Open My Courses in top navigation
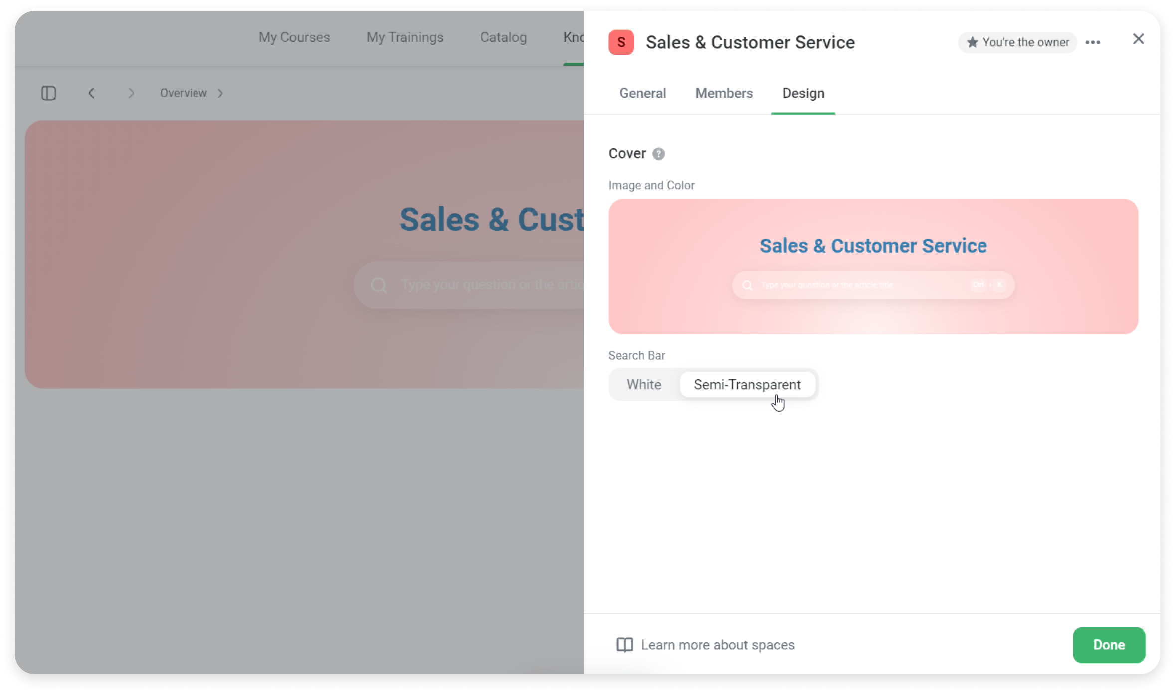This screenshot has width=1175, height=693. 294,37
